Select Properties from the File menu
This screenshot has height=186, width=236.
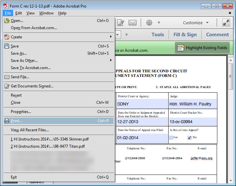tap(21, 112)
